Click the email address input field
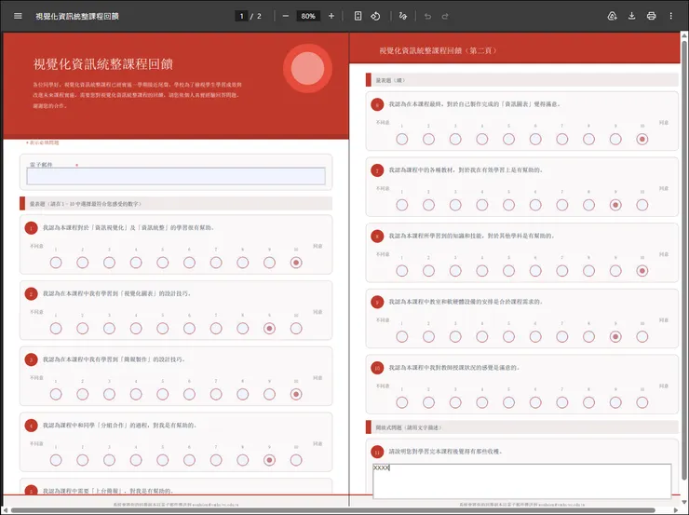 176,176
